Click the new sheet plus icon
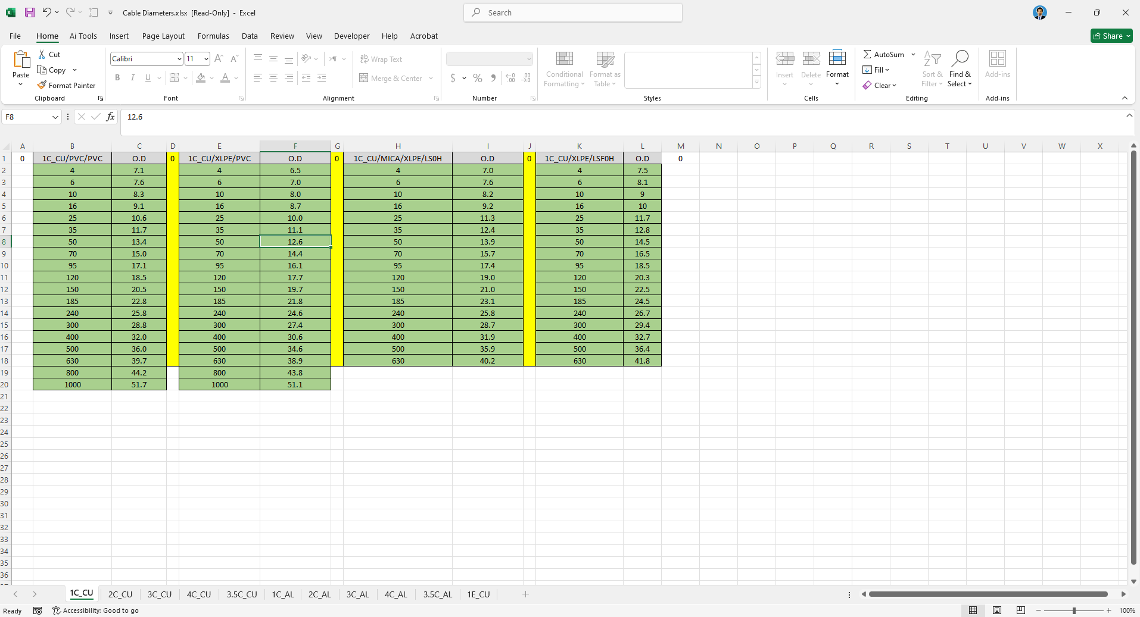This screenshot has width=1140, height=617. (x=525, y=594)
